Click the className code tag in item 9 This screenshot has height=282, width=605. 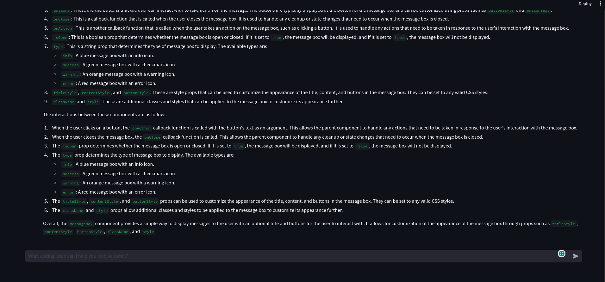(64, 102)
